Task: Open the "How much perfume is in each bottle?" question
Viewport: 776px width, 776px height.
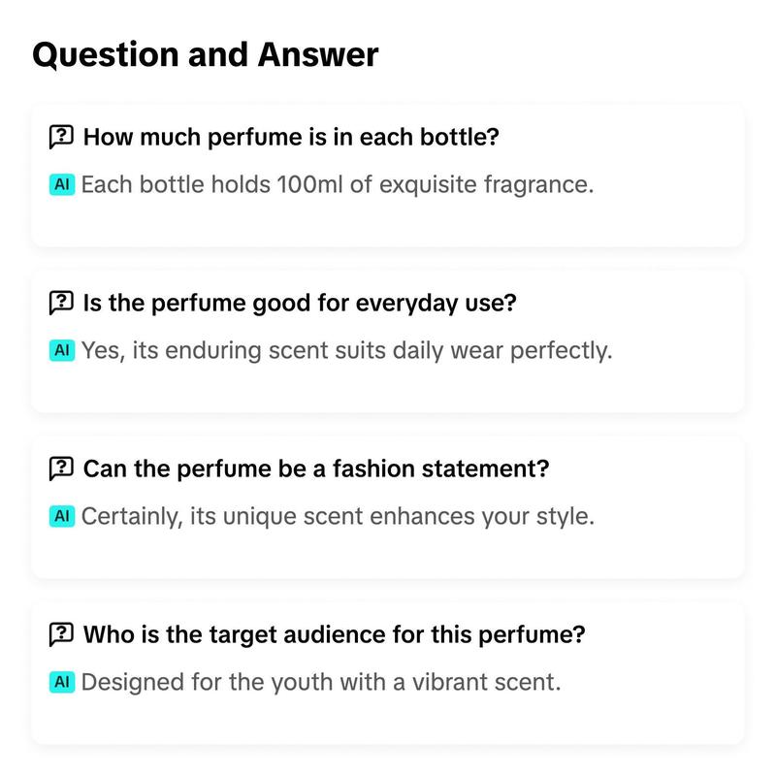Action: [x=291, y=137]
